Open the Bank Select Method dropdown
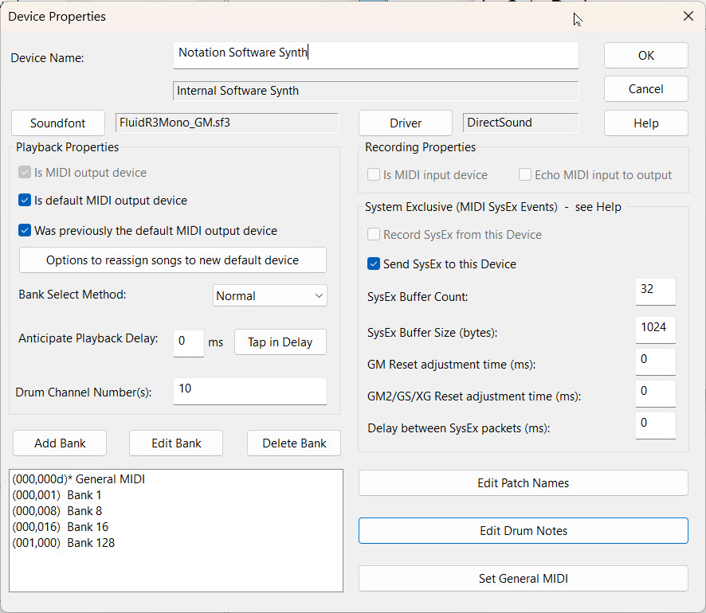The image size is (706, 613). tap(270, 296)
